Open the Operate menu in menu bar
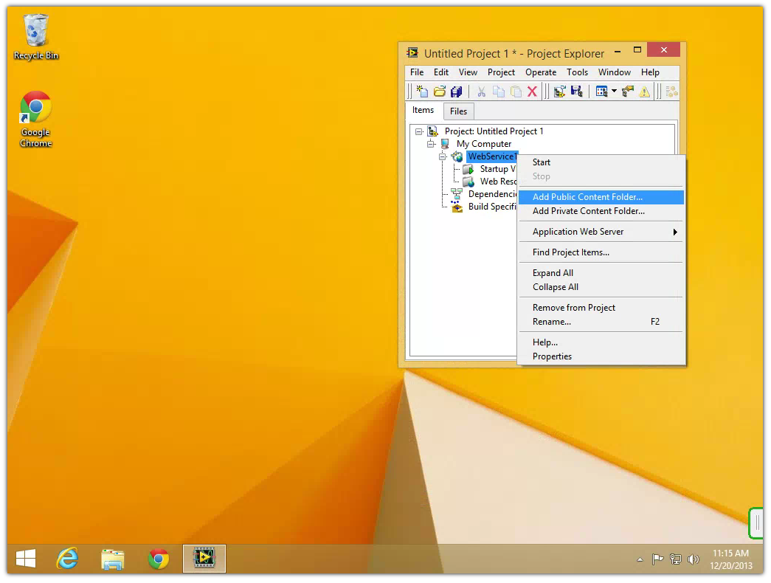 [x=540, y=72]
